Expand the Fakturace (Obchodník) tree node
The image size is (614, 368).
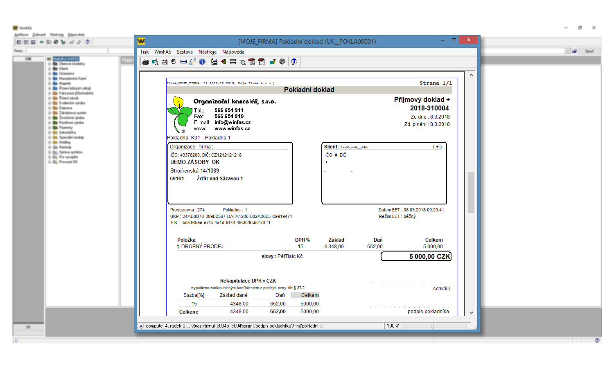point(50,93)
